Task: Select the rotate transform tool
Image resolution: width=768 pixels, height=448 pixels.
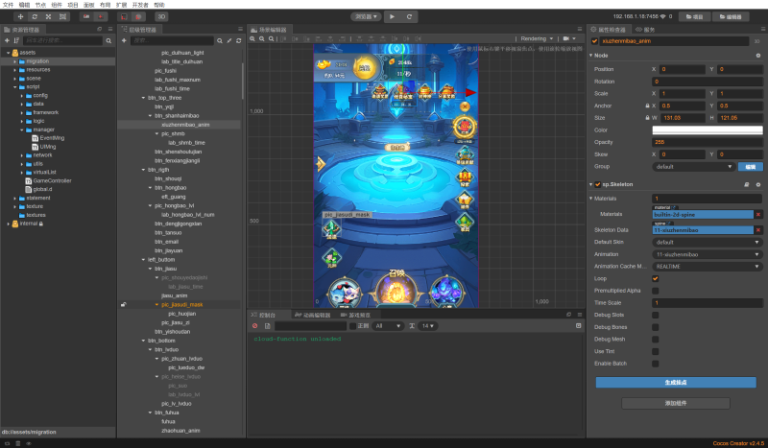Action: [x=35, y=16]
